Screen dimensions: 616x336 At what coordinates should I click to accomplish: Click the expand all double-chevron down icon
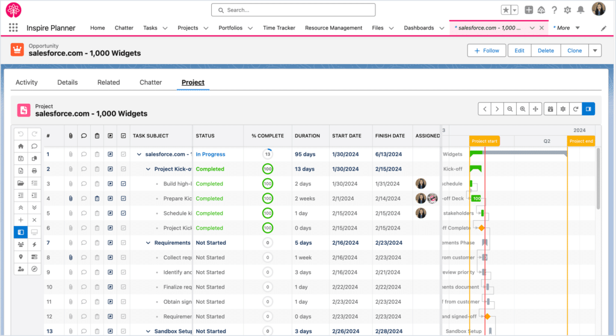click(x=34, y=208)
